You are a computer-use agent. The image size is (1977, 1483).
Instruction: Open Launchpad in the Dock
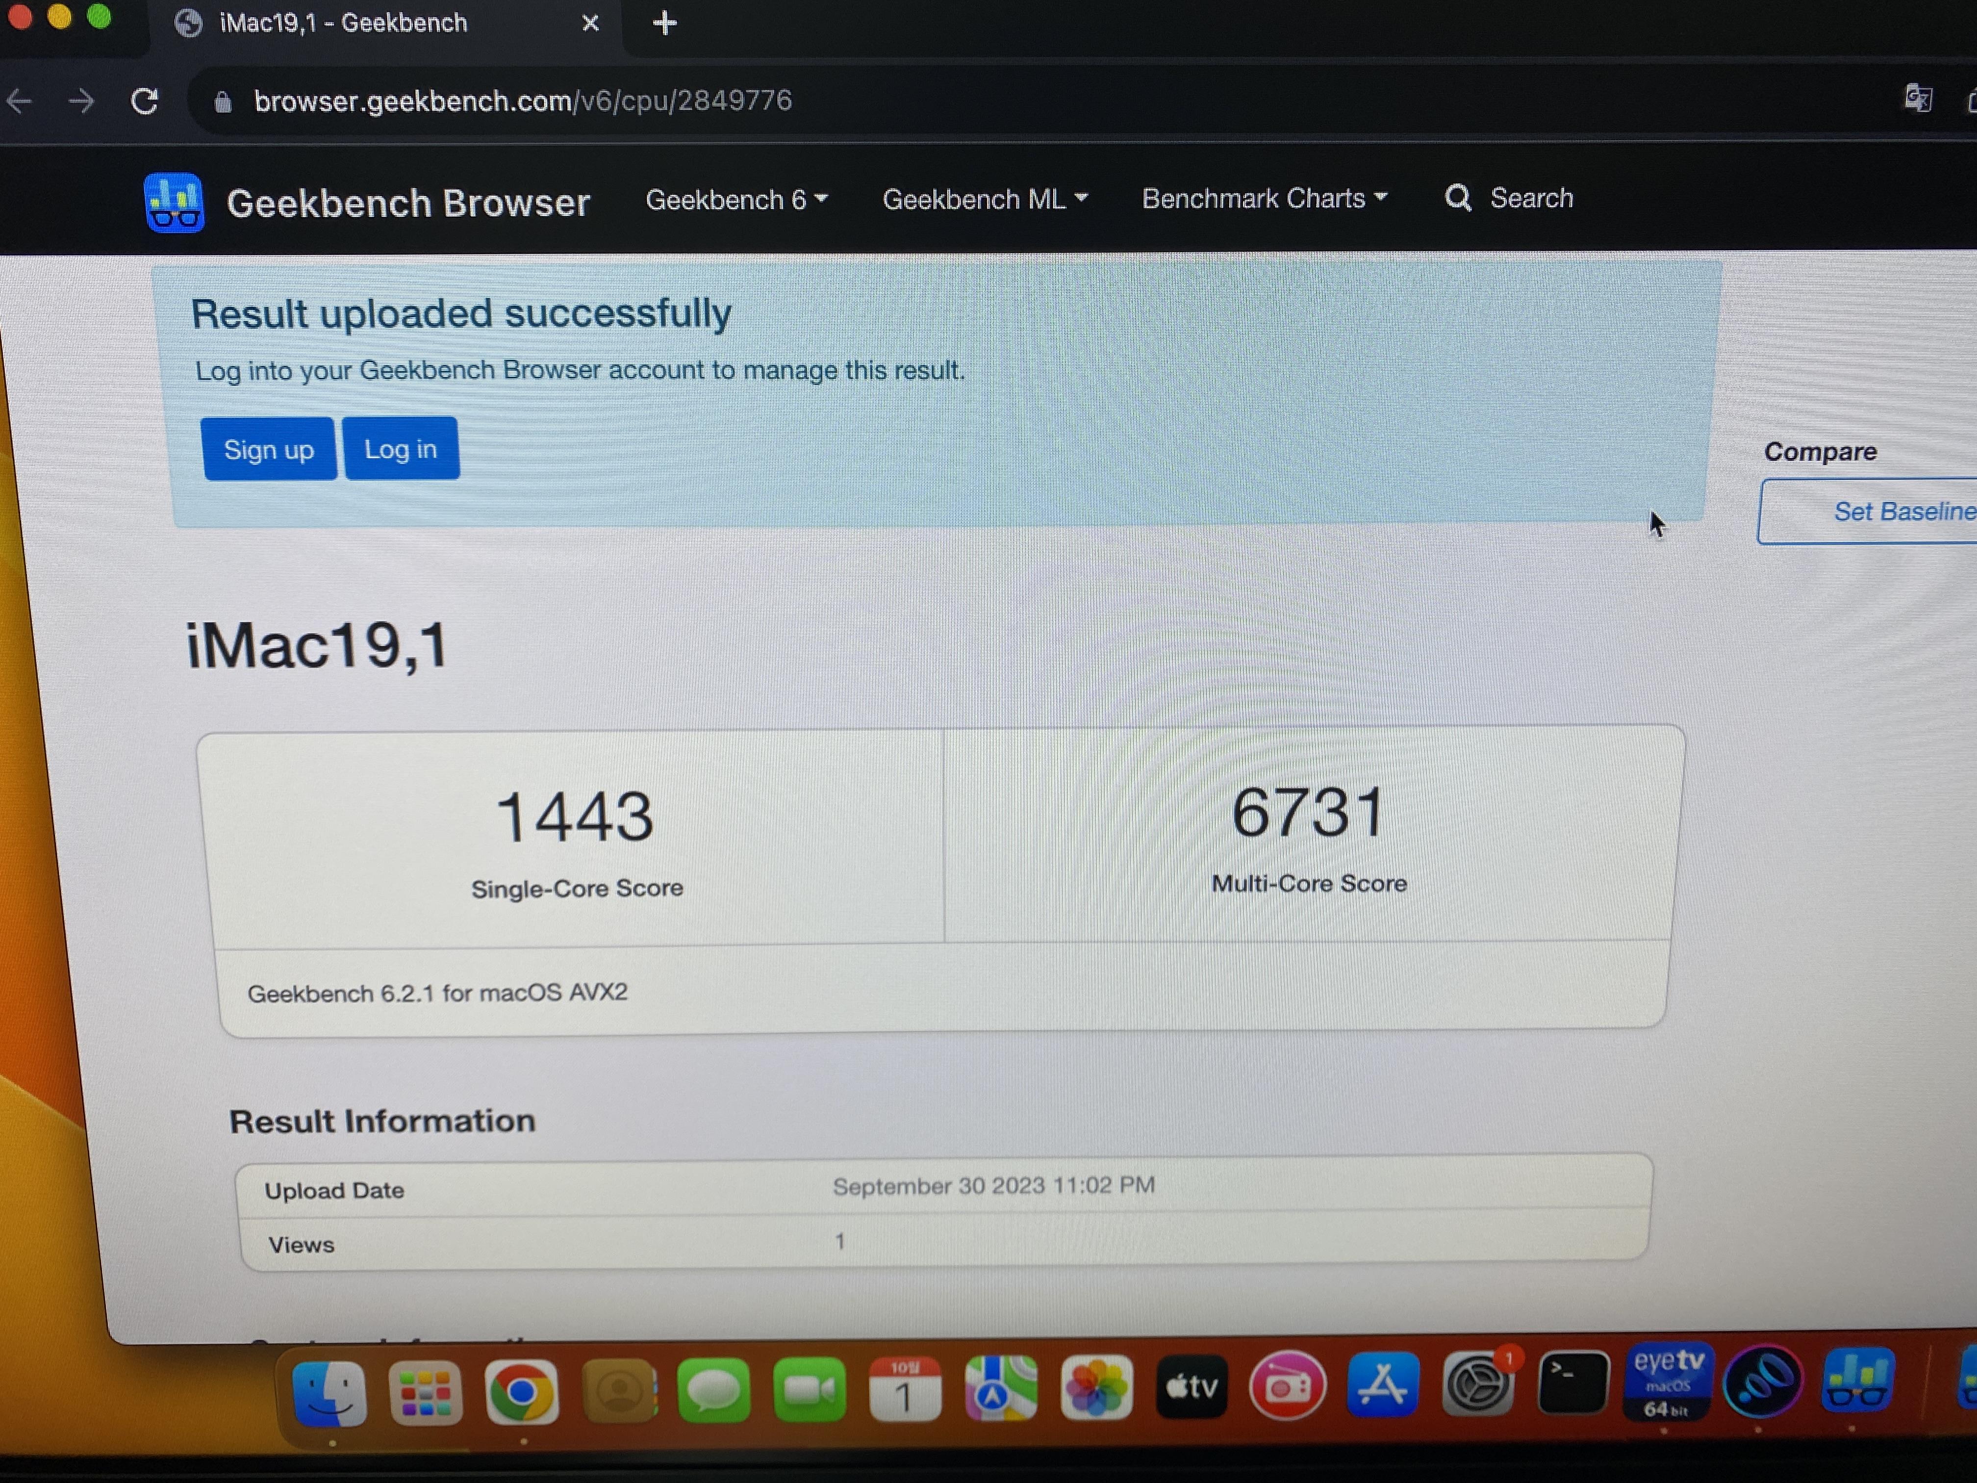(426, 1393)
